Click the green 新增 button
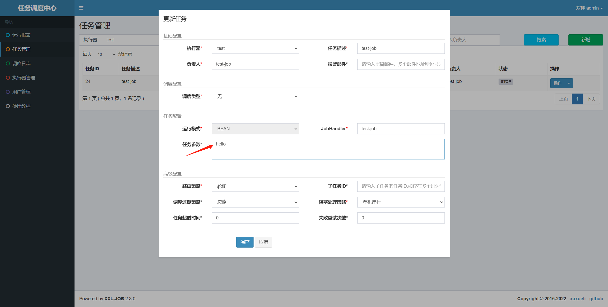The width and height of the screenshot is (608, 307). 585,40
